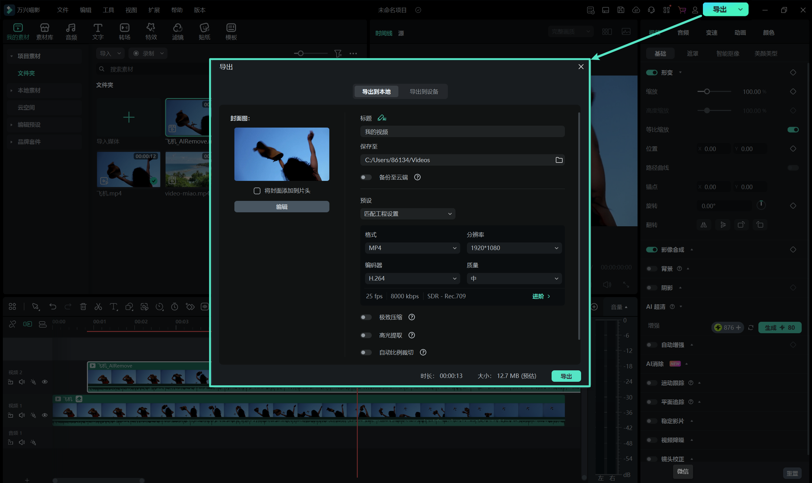Screen dimensions: 812x483
Task: Click the 编辑 cover edit button
Action: click(x=281, y=207)
